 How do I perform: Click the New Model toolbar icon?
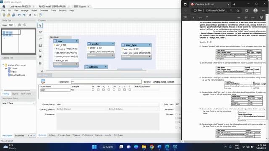tap(4, 15)
